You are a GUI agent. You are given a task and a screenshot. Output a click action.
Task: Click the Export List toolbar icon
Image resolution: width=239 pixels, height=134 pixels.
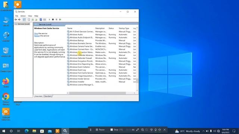click(36, 20)
